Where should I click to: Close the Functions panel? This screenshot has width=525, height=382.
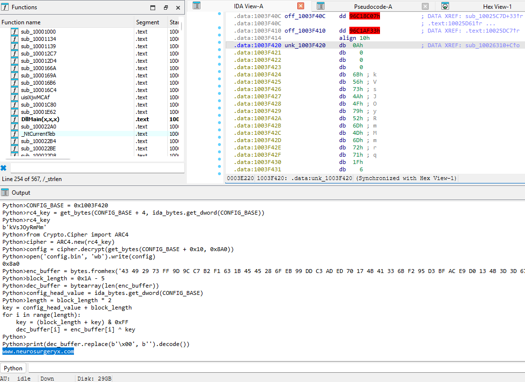(x=178, y=8)
